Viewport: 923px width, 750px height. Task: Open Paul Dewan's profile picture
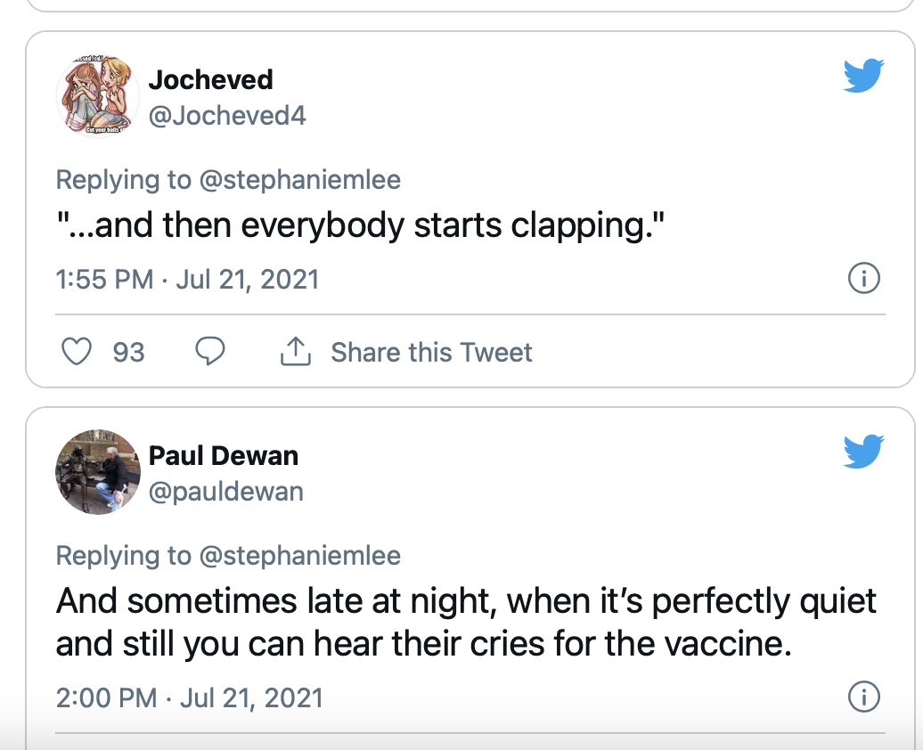pos(98,471)
